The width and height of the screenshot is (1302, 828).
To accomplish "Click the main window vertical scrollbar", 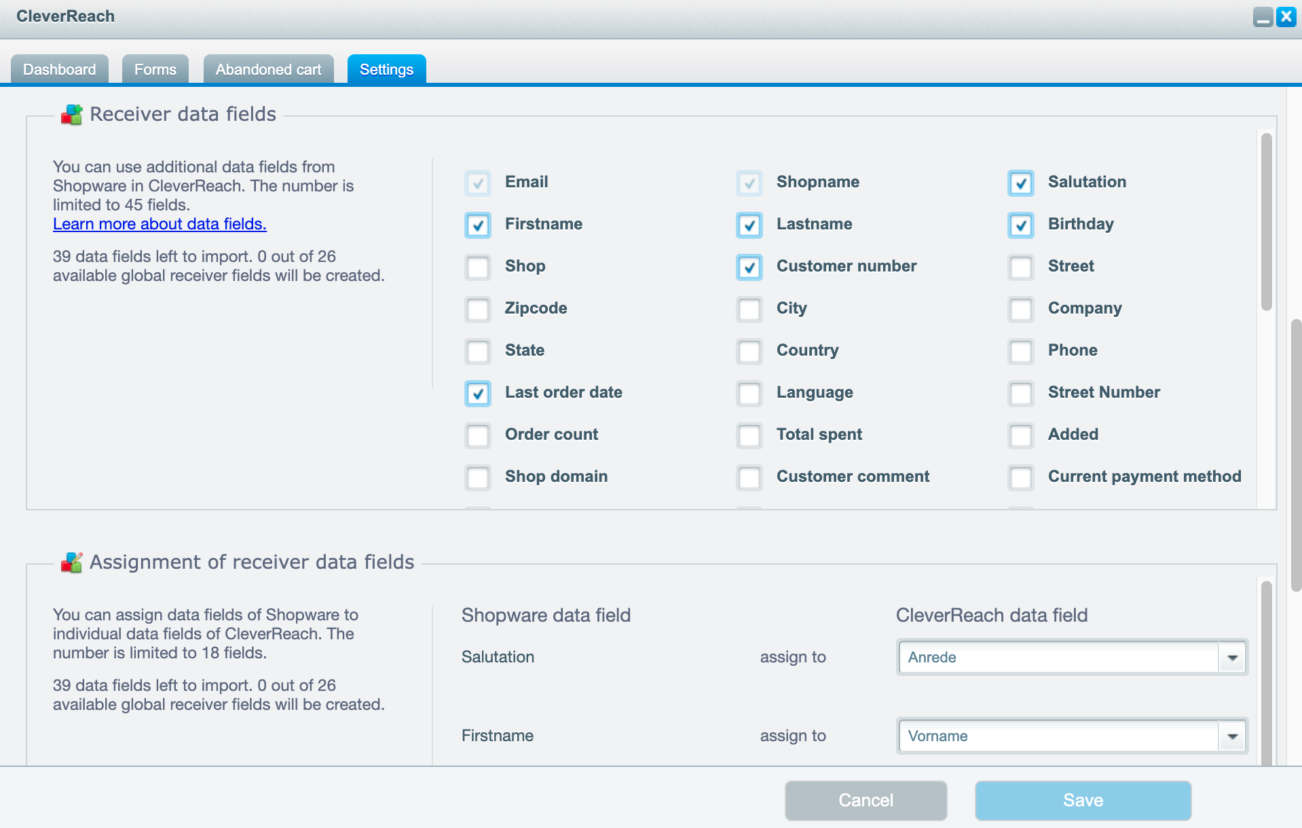I will (x=1296, y=455).
